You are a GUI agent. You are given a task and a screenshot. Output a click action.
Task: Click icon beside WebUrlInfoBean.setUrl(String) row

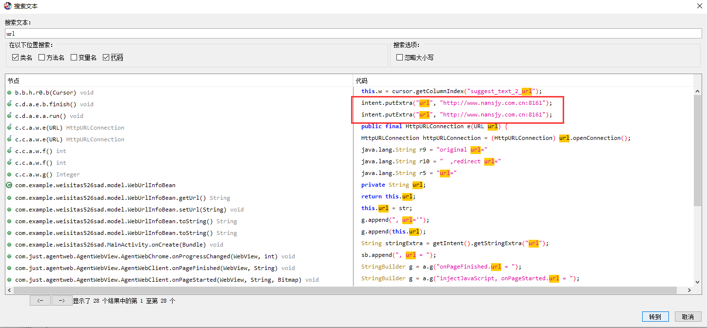(x=9, y=210)
